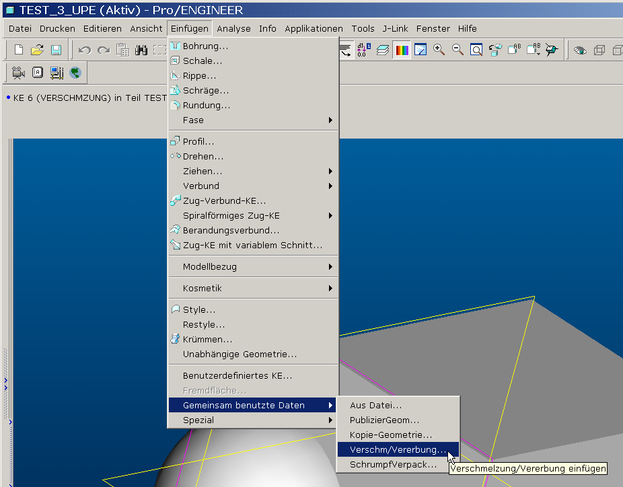
Task: Expand the Verbund submenu
Action: (x=253, y=186)
